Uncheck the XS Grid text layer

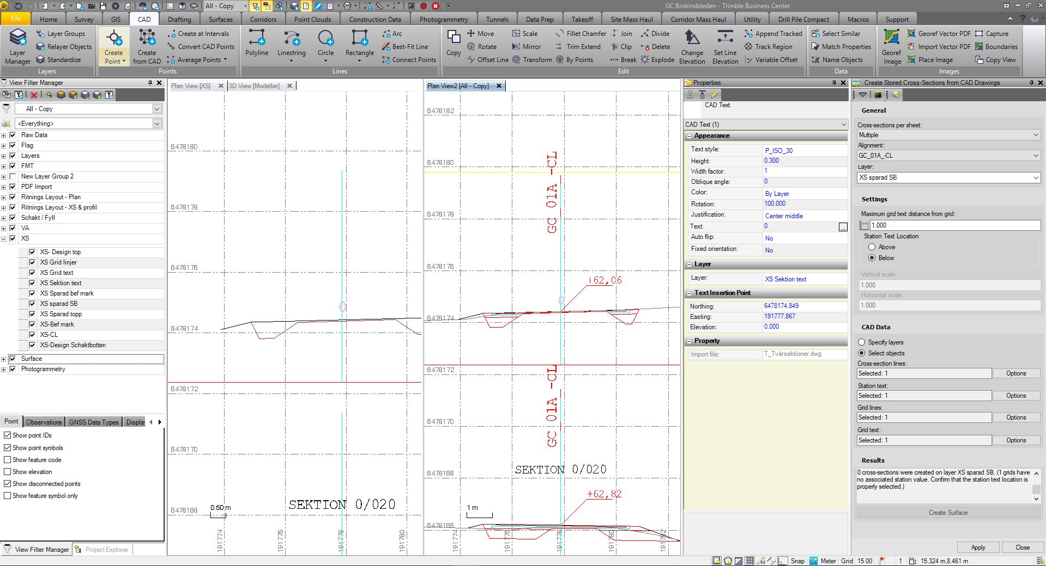coord(32,273)
